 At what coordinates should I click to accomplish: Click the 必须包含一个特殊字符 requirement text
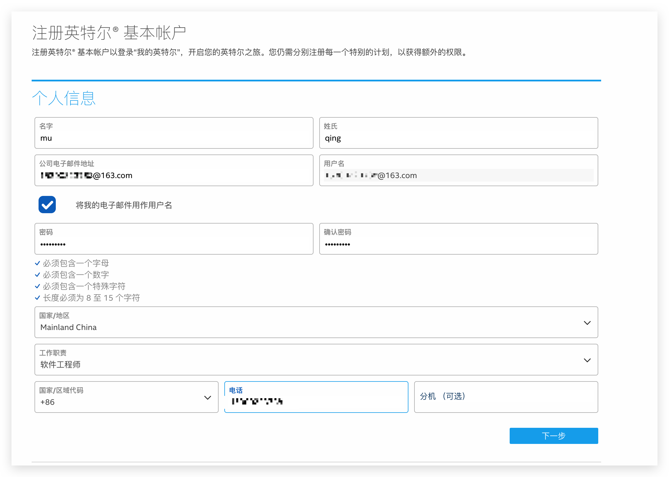(84, 286)
